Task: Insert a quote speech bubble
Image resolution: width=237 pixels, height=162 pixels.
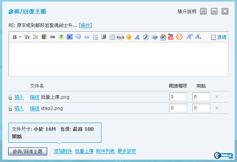Action: click(78, 37)
